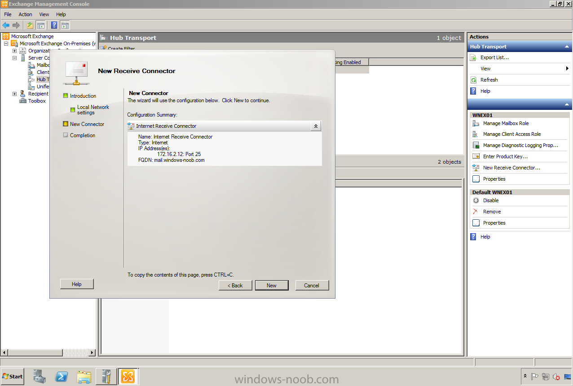Launch PowerShell from the taskbar

pyautogui.click(x=62, y=377)
